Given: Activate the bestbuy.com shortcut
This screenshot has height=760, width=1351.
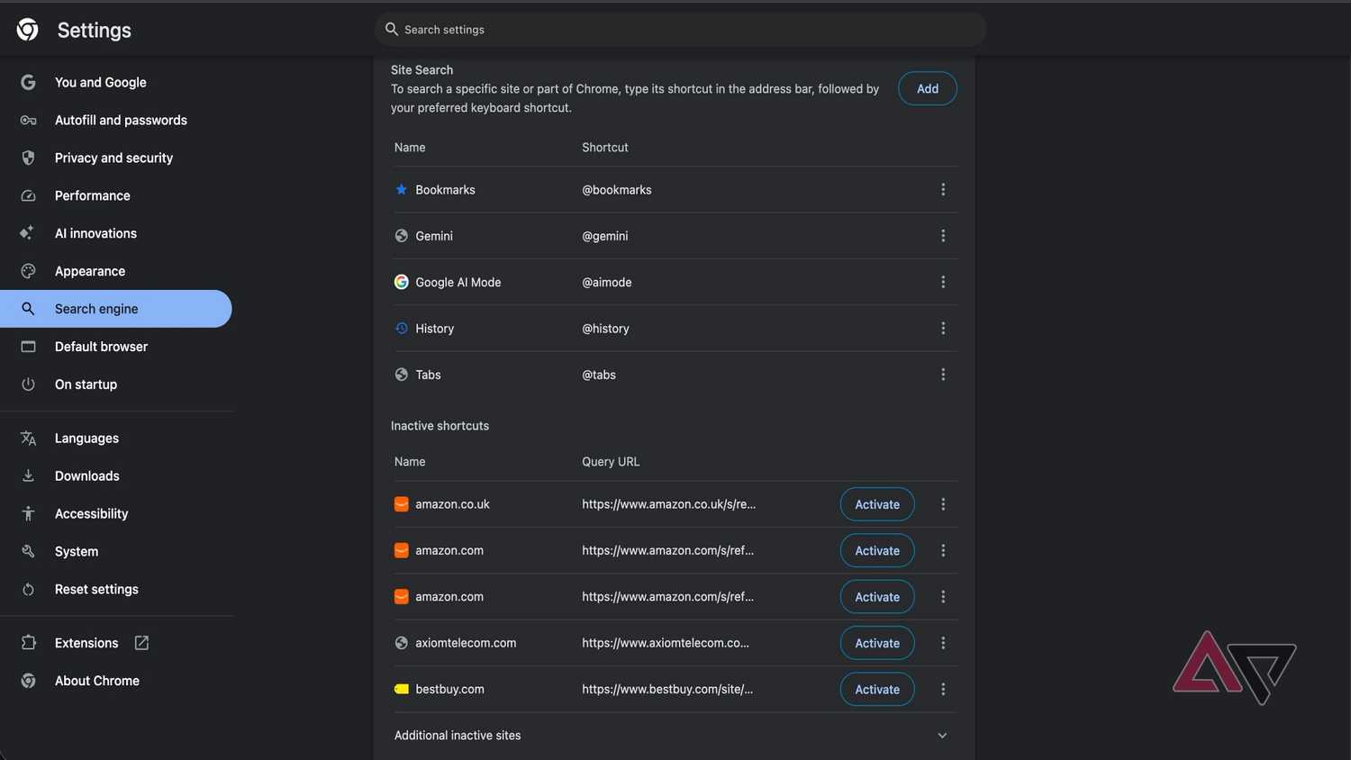Looking at the screenshot, I should [x=877, y=689].
